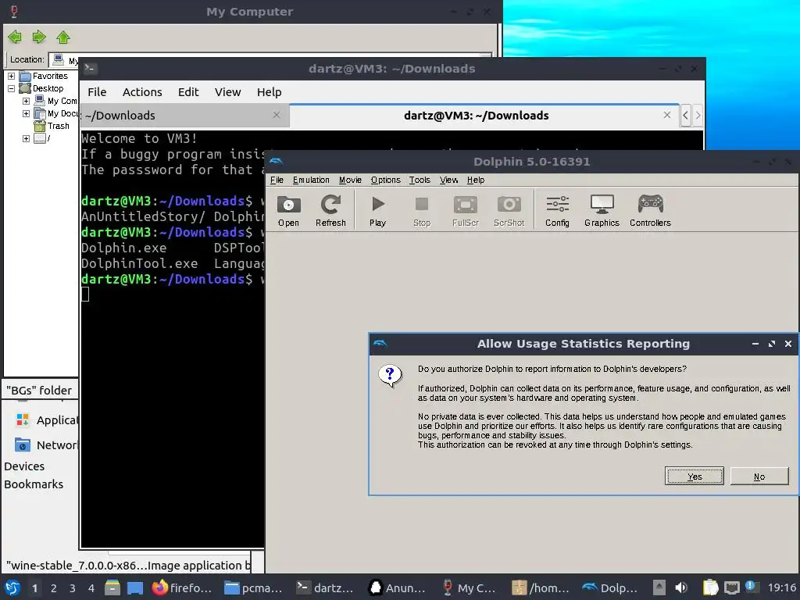This screenshot has height=600, width=800.
Task: Switch to the Firefox taskbar entry
Action: 181,587
